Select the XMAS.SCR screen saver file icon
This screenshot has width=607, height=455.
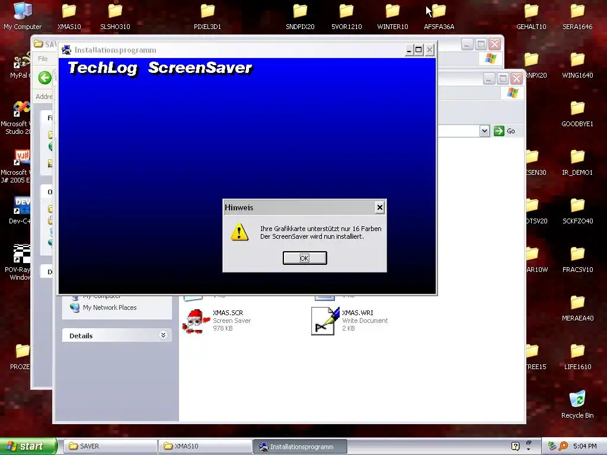coord(194,321)
